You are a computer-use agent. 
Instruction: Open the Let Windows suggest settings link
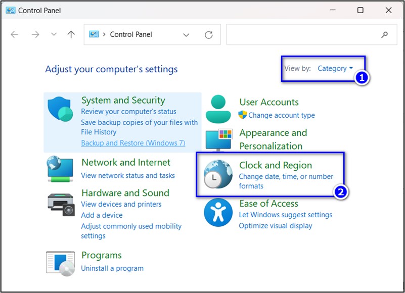pyautogui.click(x=285, y=215)
